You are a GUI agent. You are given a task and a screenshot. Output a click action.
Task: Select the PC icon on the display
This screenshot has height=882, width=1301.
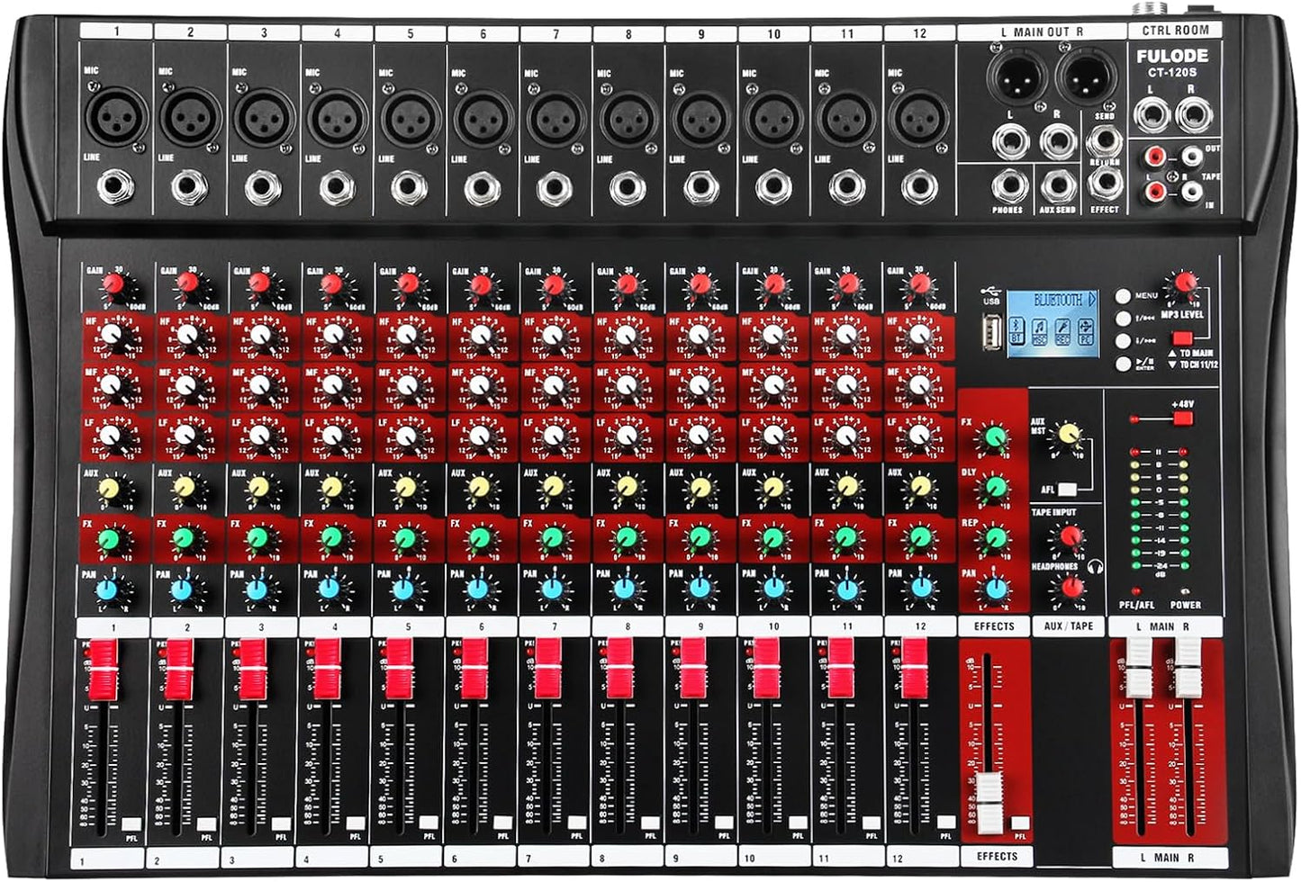coord(1084,330)
